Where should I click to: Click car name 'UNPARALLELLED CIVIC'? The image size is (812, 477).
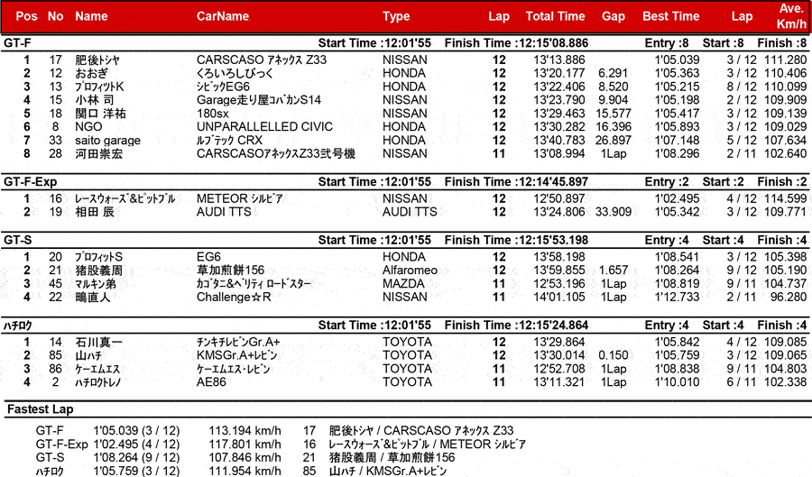(x=264, y=127)
